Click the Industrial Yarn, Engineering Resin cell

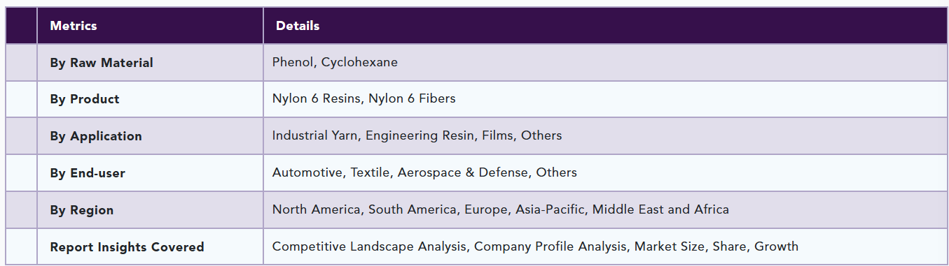605,136
